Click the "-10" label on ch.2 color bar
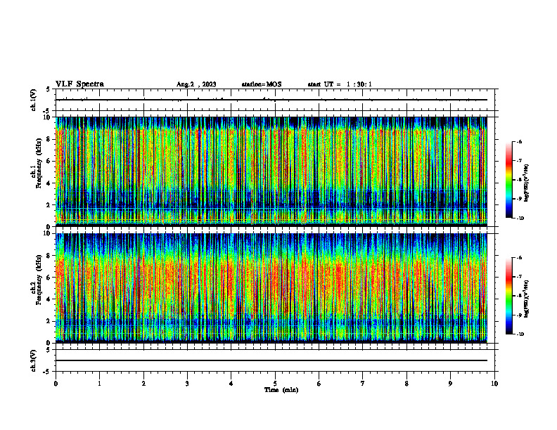This screenshot has width=557, height=430. click(520, 334)
